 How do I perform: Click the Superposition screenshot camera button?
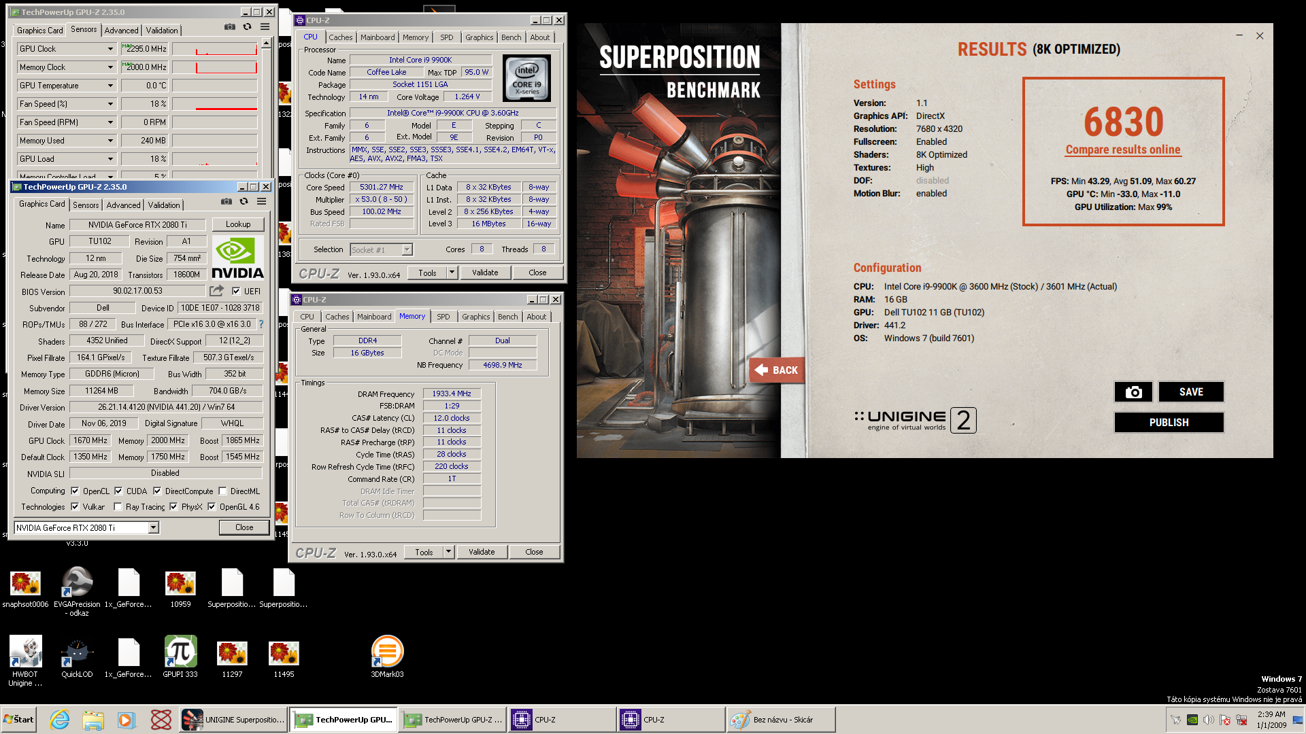[1133, 392]
